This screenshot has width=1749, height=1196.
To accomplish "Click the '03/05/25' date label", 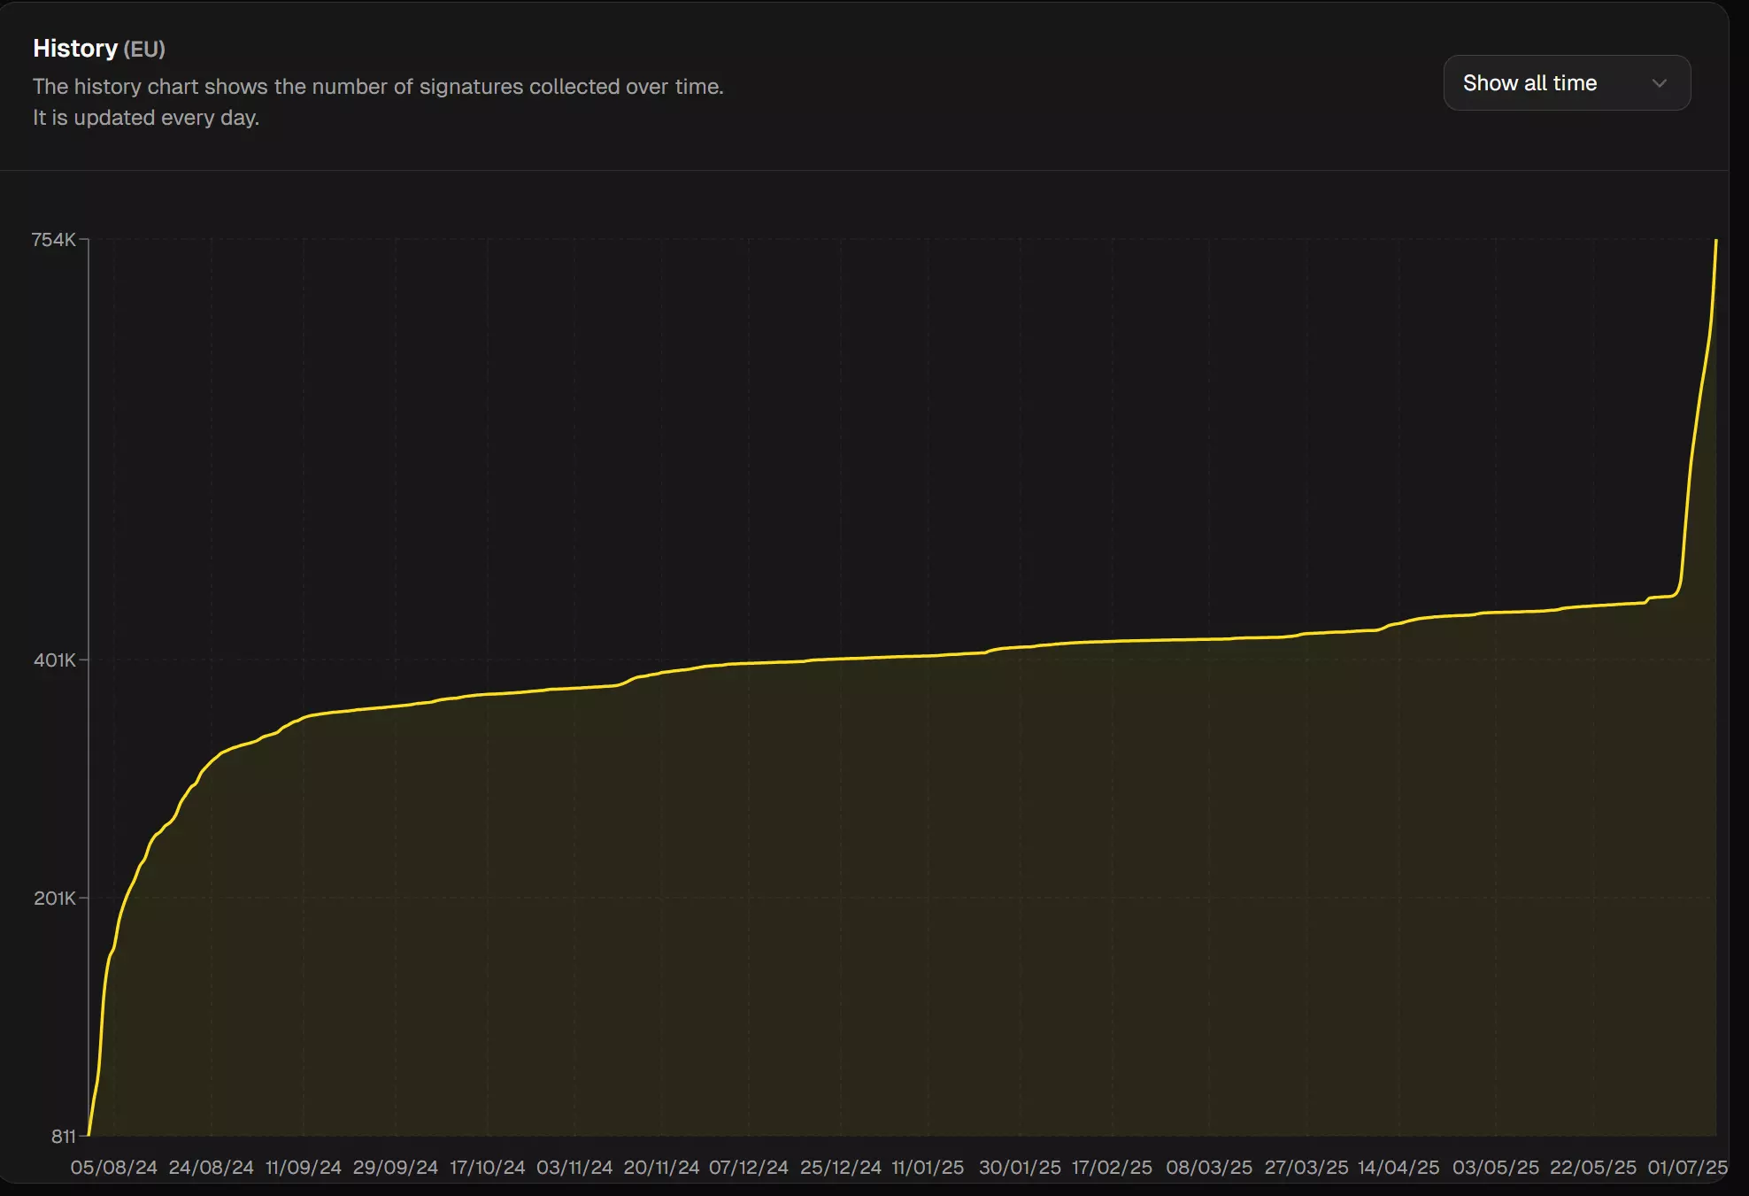I will (x=1496, y=1167).
